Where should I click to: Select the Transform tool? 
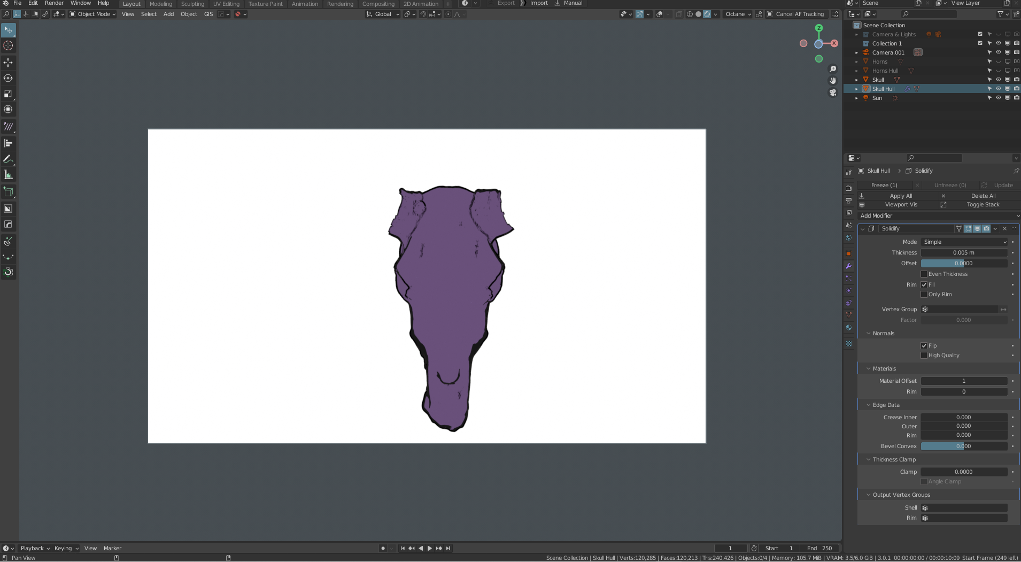[8, 110]
